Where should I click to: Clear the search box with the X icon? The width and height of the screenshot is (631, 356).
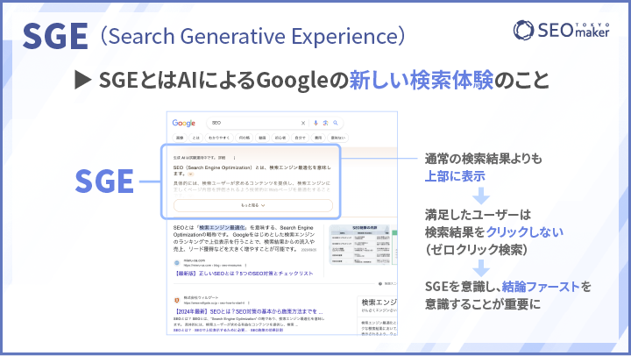click(x=303, y=124)
